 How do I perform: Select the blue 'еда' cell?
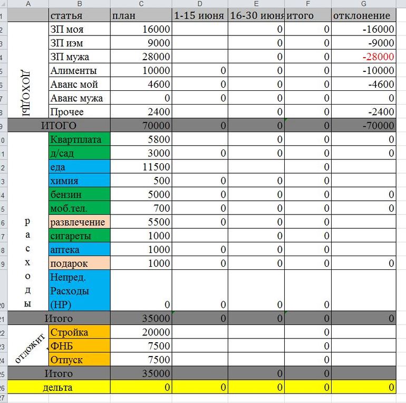(x=79, y=167)
